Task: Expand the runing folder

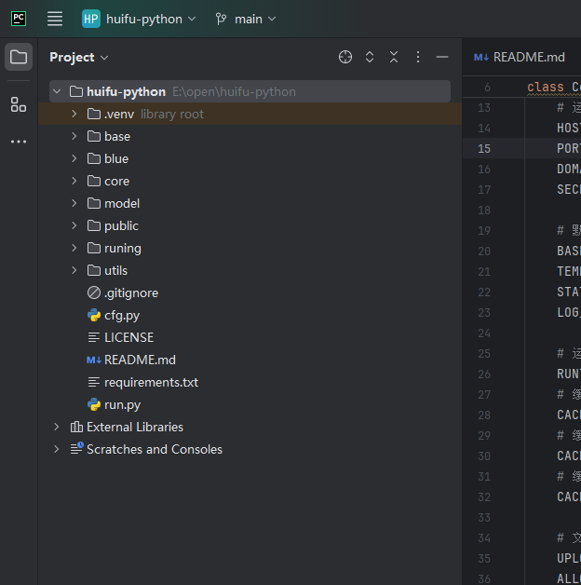Action: (x=74, y=248)
